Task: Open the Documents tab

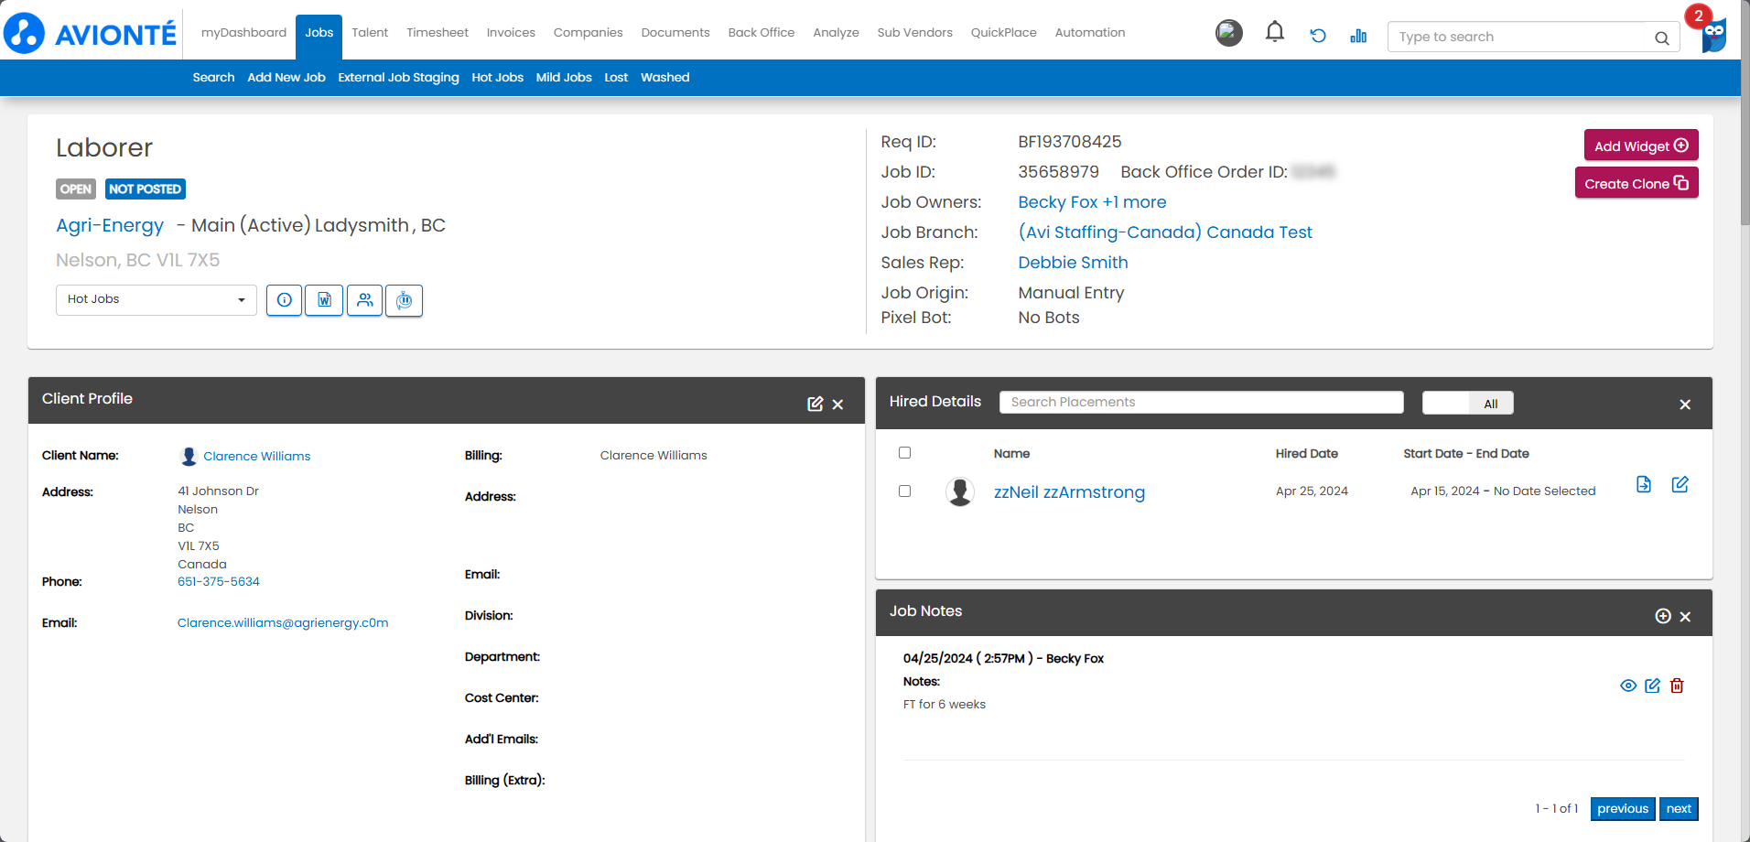Action: point(675,33)
